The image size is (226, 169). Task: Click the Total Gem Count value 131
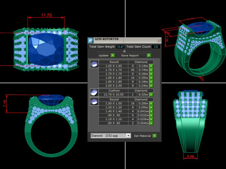pos(156,46)
